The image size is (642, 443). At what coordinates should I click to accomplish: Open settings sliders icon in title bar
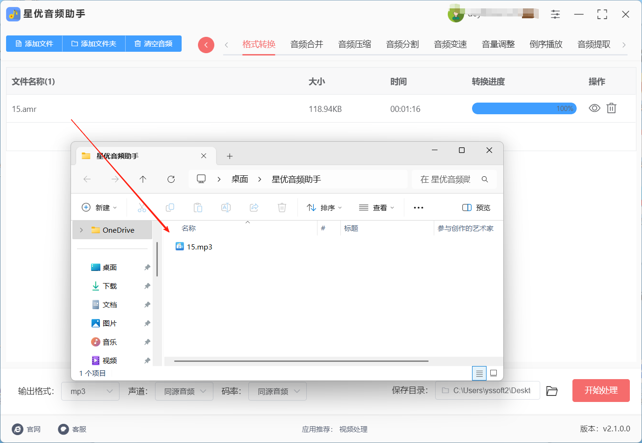pyautogui.click(x=555, y=14)
